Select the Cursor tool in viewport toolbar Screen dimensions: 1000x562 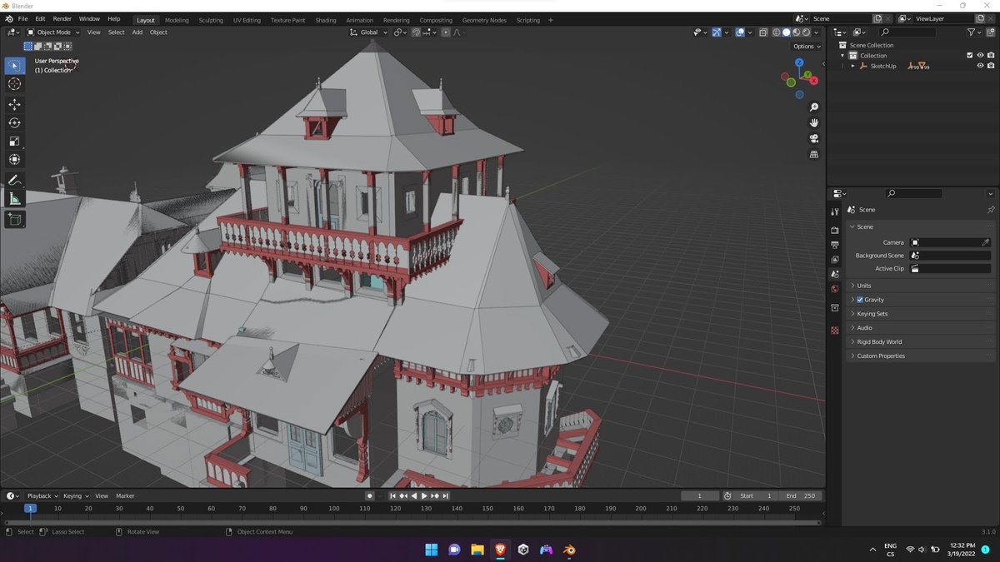point(15,84)
